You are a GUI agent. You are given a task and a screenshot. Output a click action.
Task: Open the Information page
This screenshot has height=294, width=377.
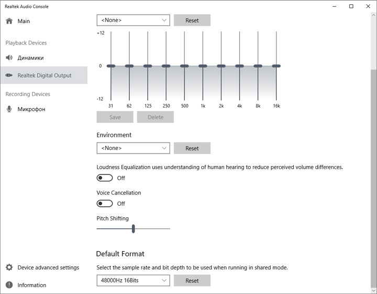(x=44, y=285)
